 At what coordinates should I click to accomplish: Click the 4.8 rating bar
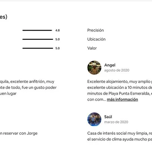point(38,30)
